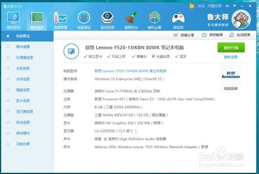Click the 鲁大师 cartoon avatar

click(x=241, y=19)
